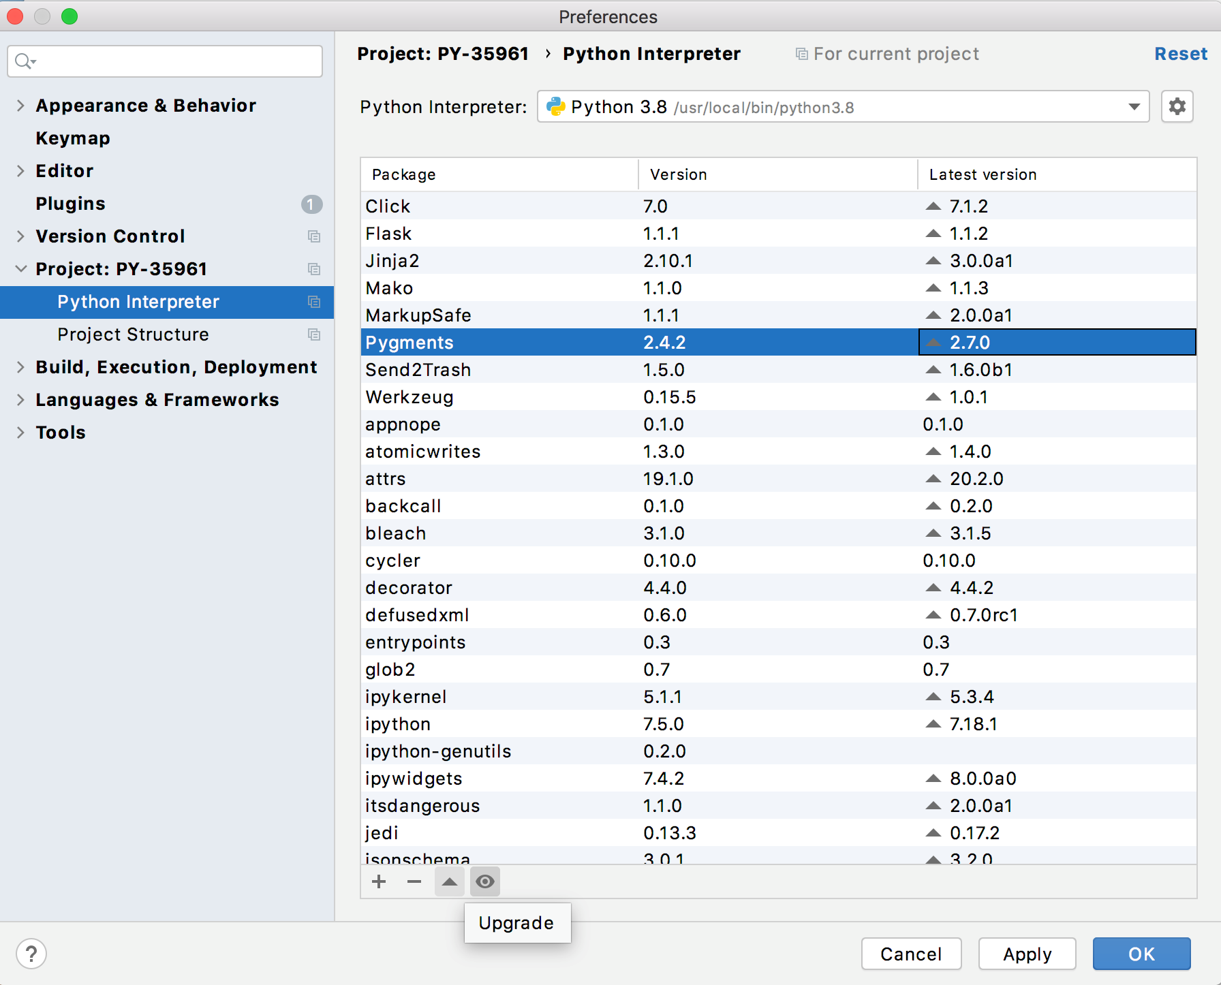Click the Python logo in the interpreter field
This screenshot has height=985, width=1221.
point(557,106)
